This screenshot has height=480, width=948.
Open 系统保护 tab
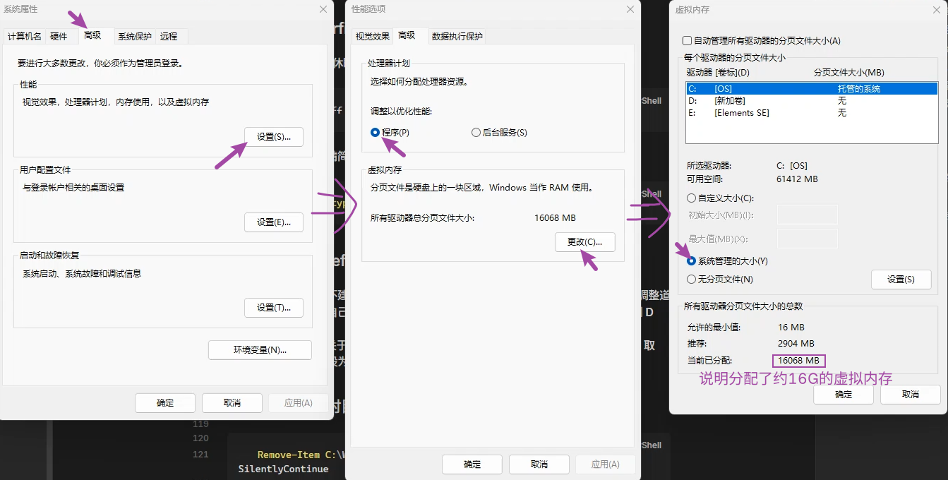pyautogui.click(x=135, y=37)
